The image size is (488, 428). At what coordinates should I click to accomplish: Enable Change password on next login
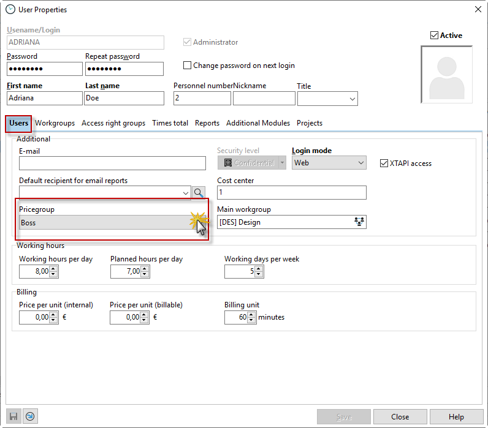coord(188,66)
